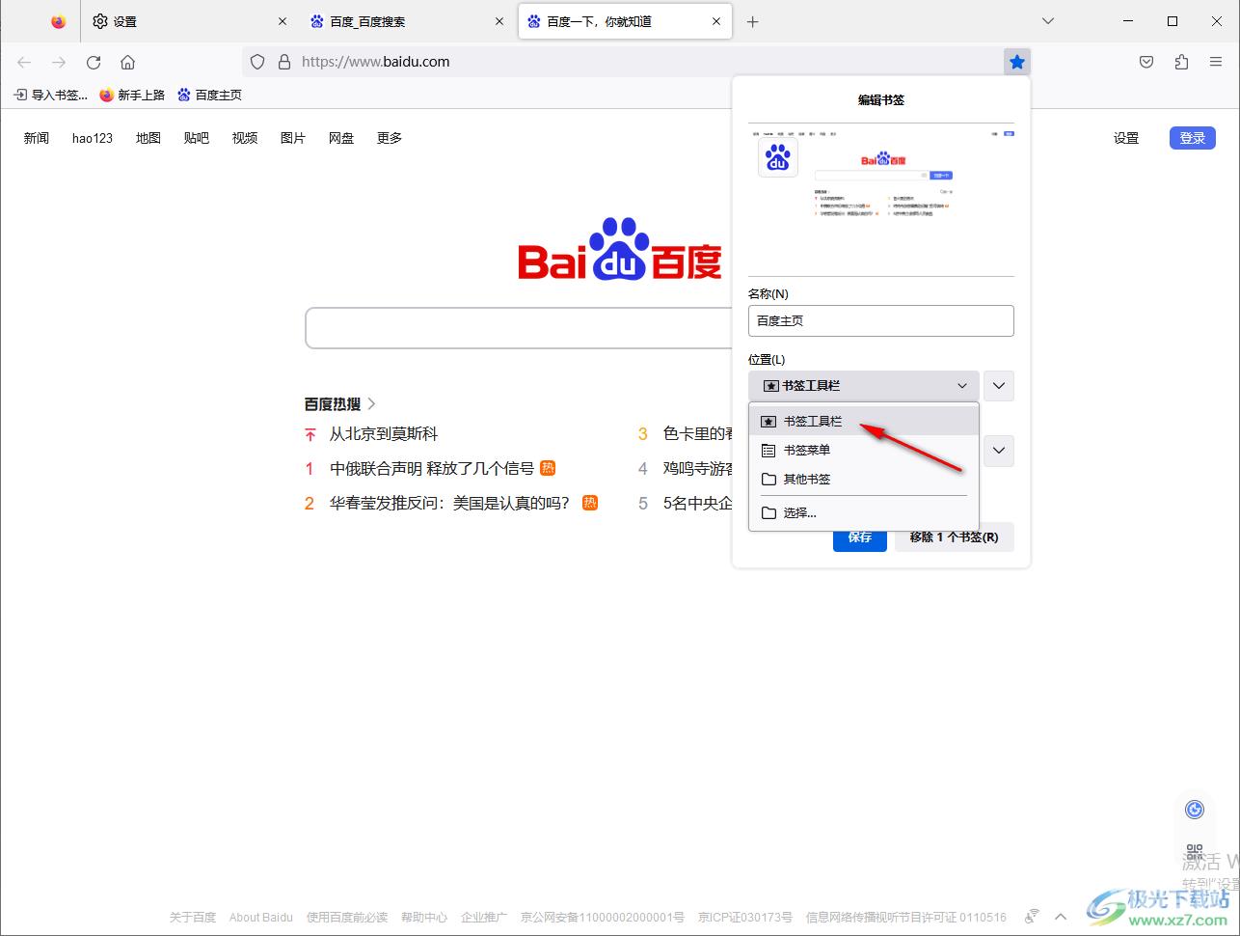This screenshot has width=1240, height=936.
Task: Select 书签菜单 in the location list
Action: pyautogui.click(x=864, y=451)
